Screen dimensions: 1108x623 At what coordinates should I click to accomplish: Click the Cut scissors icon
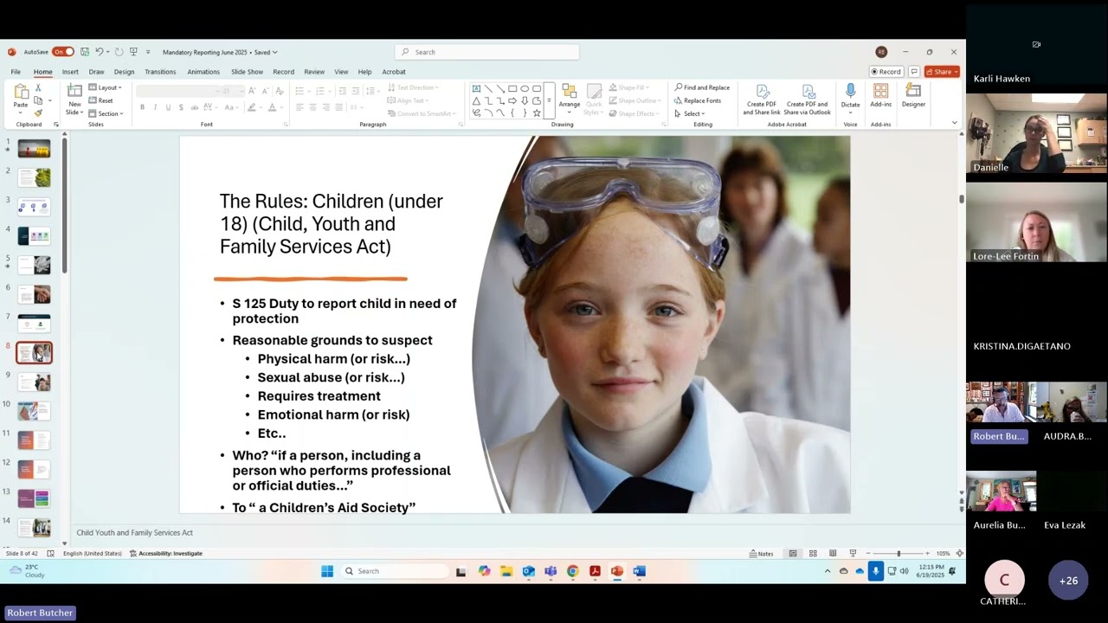tap(38, 88)
